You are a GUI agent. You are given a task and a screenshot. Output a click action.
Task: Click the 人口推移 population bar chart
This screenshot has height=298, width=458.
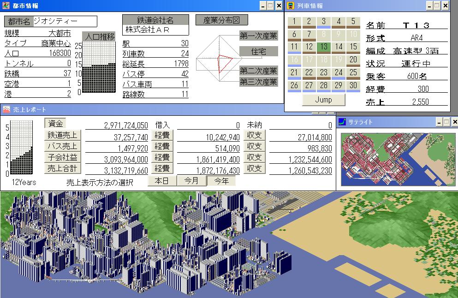pos(99,67)
